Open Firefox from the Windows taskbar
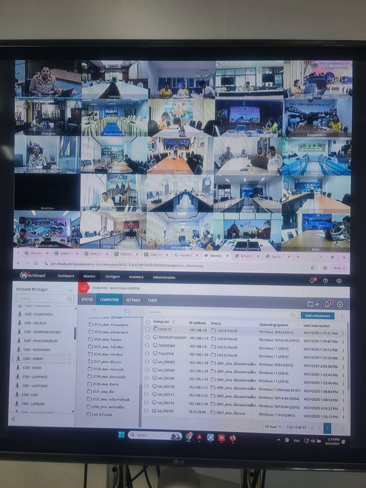 point(233,438)
